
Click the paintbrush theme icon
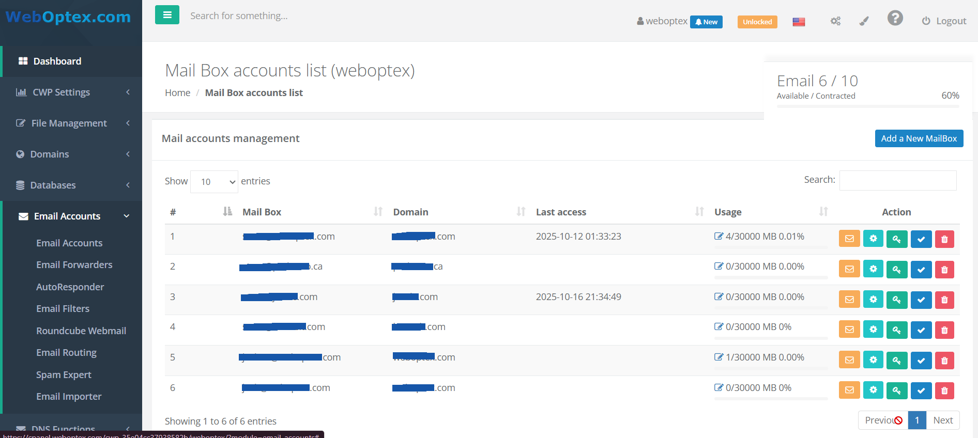(x=864, y=21)
